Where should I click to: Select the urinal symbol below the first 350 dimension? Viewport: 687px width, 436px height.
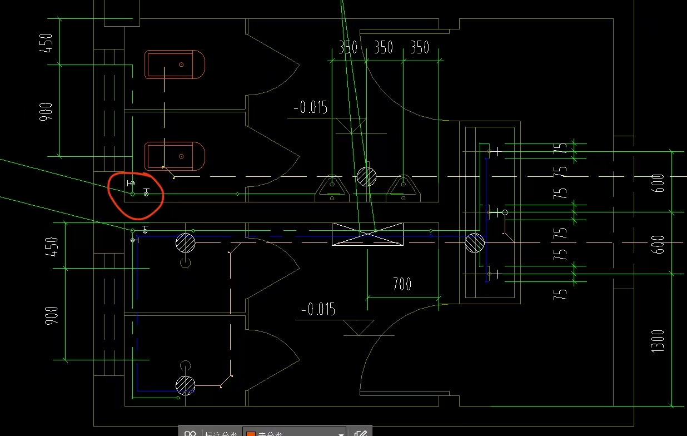click(332, 188)
